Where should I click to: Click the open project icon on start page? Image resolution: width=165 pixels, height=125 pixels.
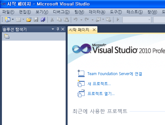coord(81,93)
